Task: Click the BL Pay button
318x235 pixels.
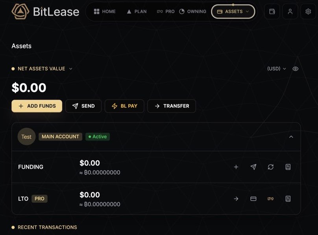Action: [124, 106]
